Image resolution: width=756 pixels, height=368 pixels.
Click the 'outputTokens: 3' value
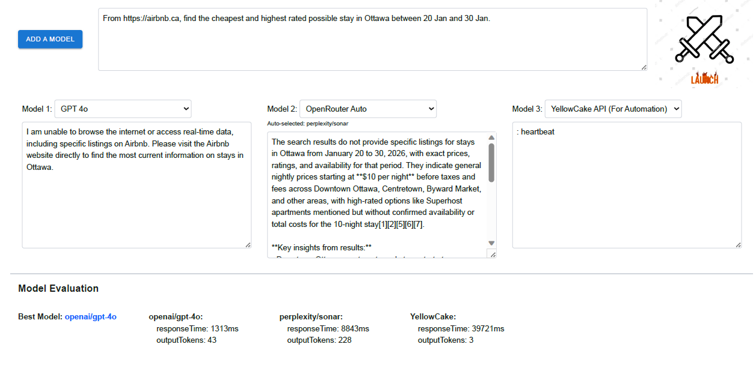[446, 340]
